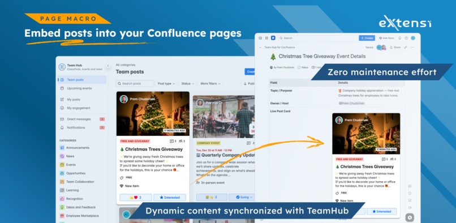
Task: Open the Confluence profile avatar
Action: click(x=413, y=38)
